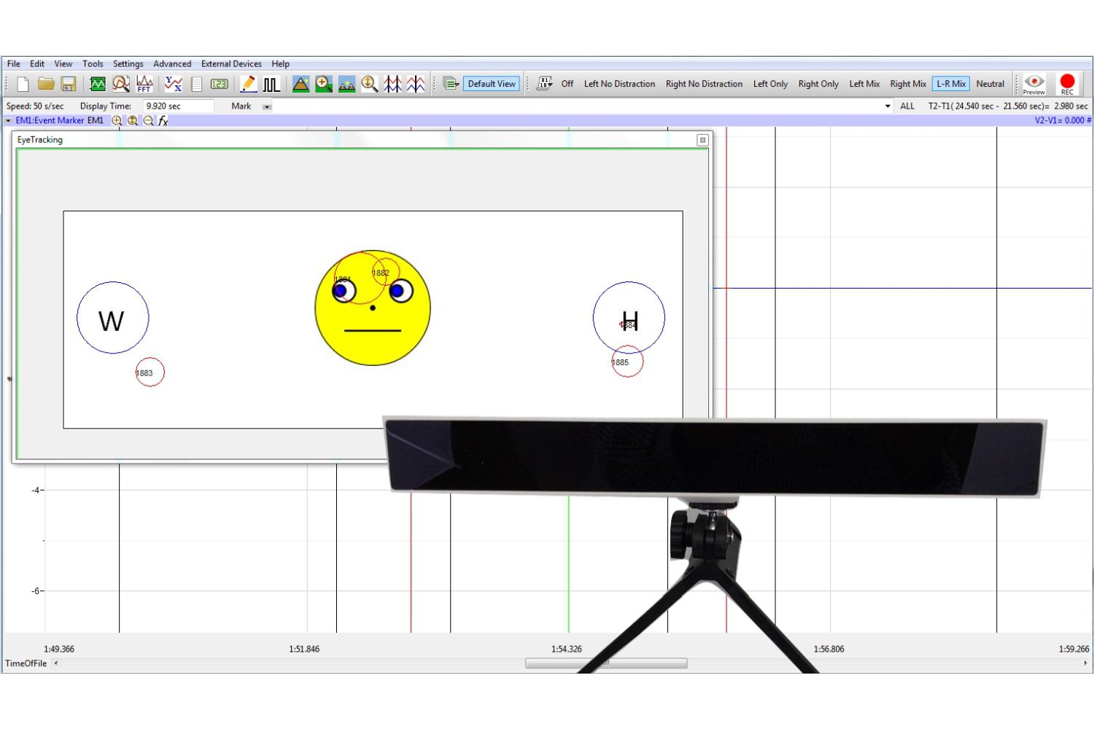Select the L-R Mix mode
This screenshot has height=729, width=1094.
coord(950,84)
